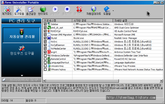Image resolution: width=165 pixels, height=104 pixels.
Task: Select "Realtek Voice Manager" description
Action: (126, 38)
